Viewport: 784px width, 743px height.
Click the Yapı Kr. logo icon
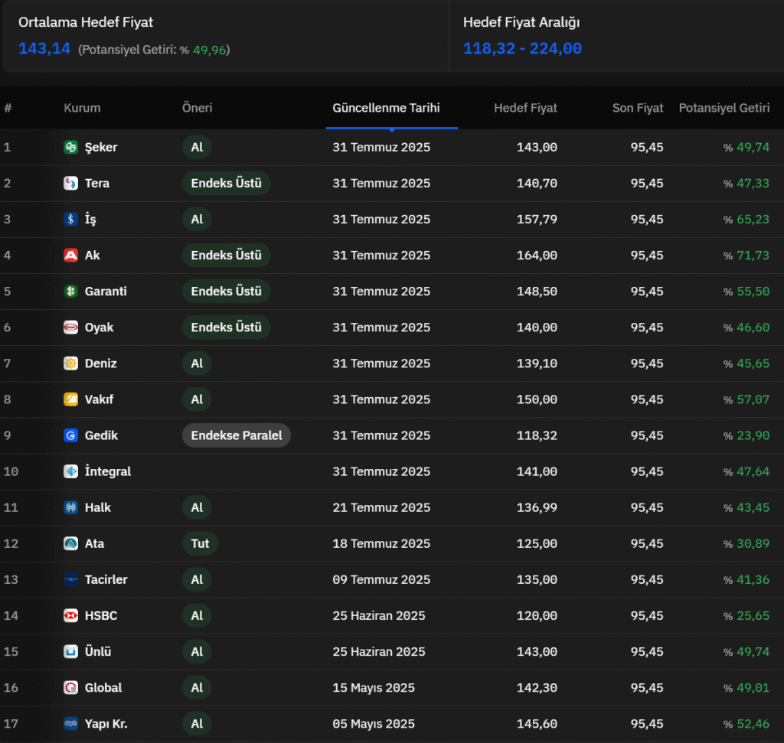click(x=71, y=724)
